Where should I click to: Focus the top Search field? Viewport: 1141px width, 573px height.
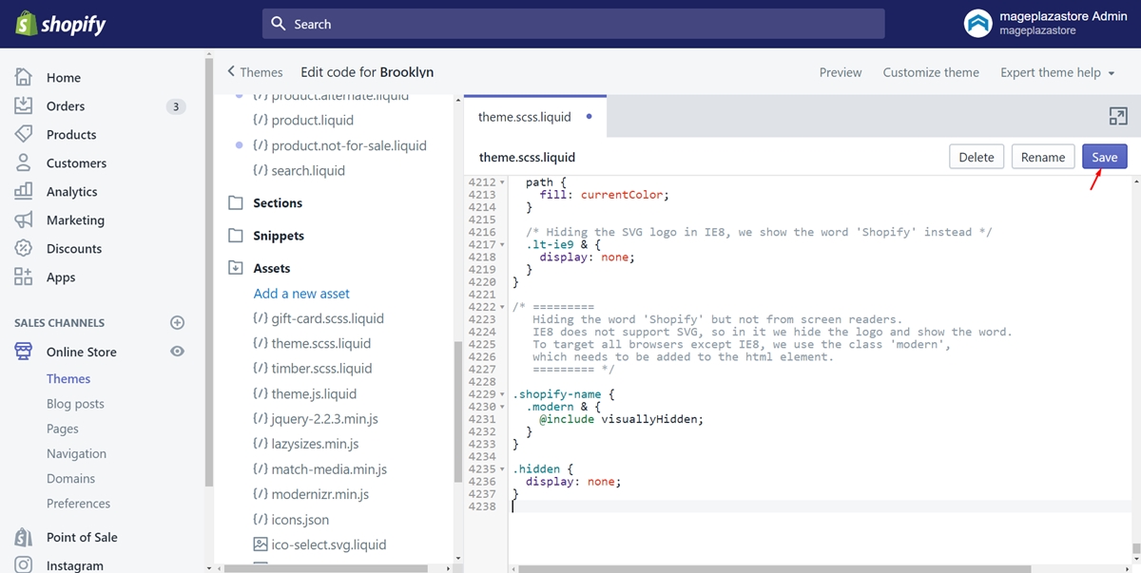(573, 24)
